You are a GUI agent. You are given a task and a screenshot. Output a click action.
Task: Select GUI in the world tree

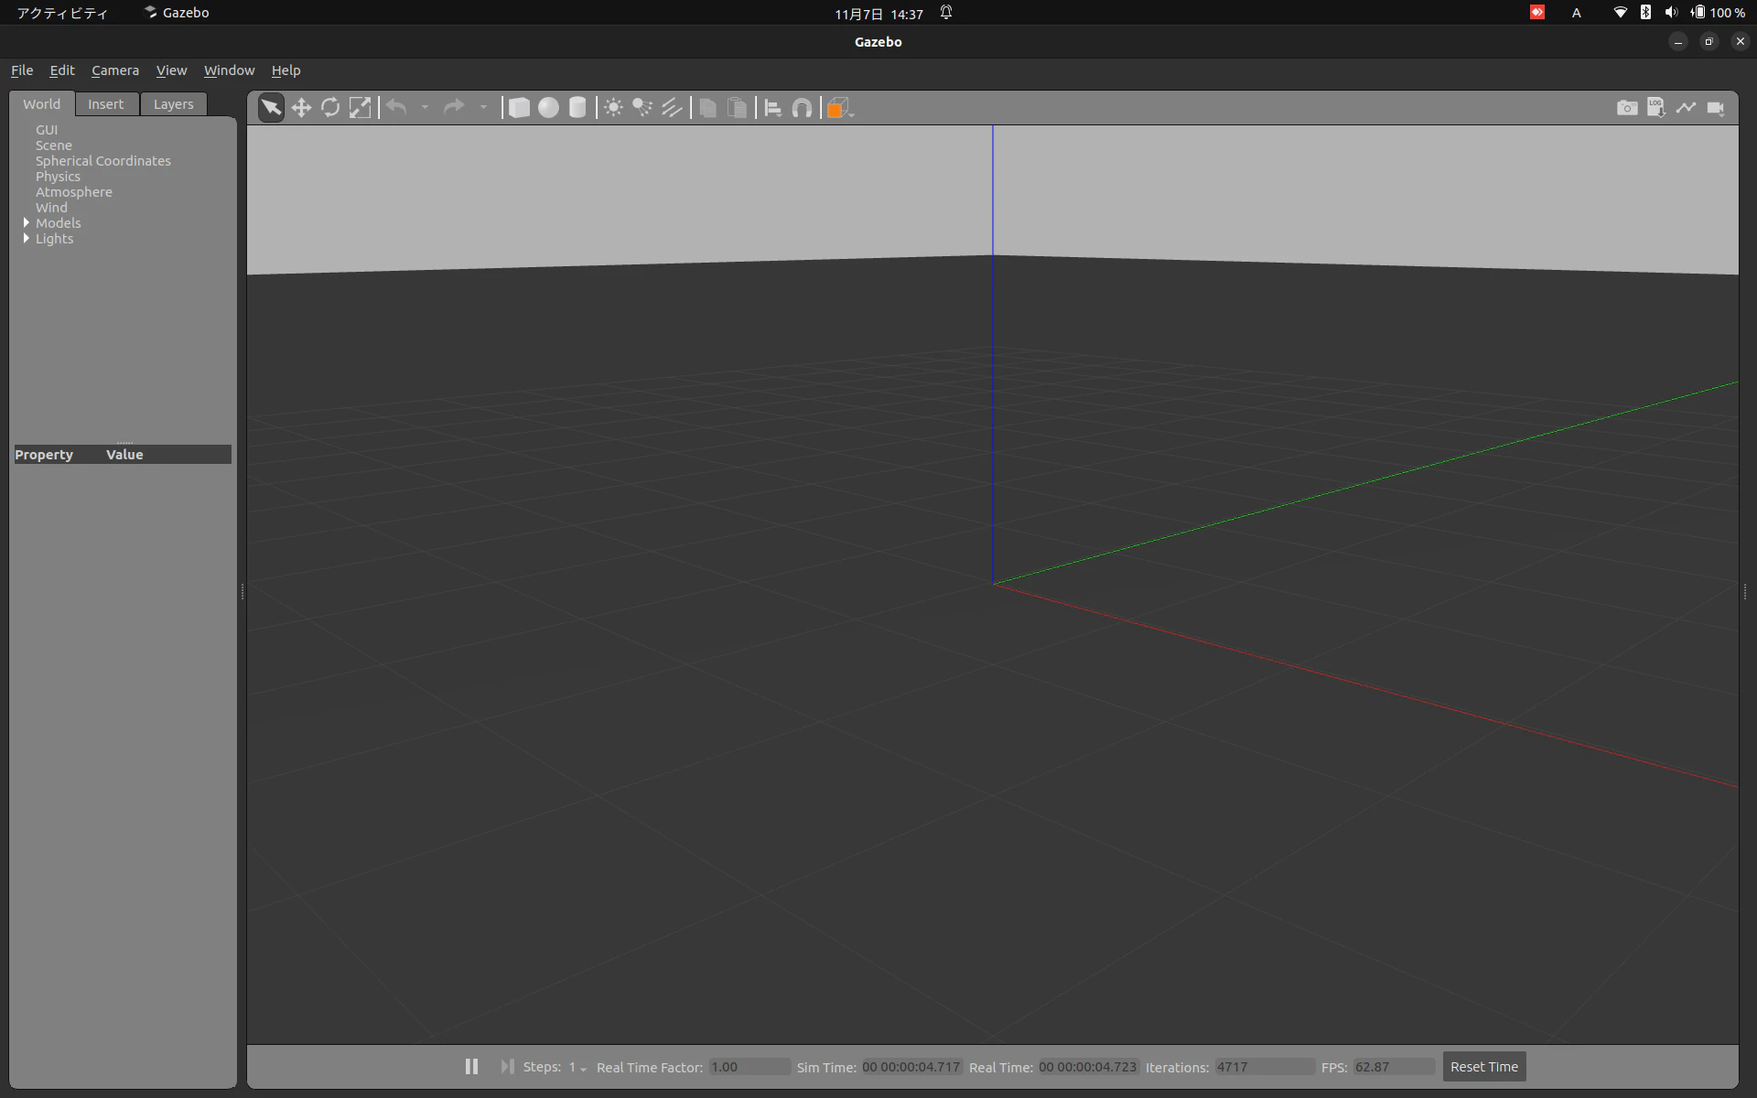(x=47, y=130)
